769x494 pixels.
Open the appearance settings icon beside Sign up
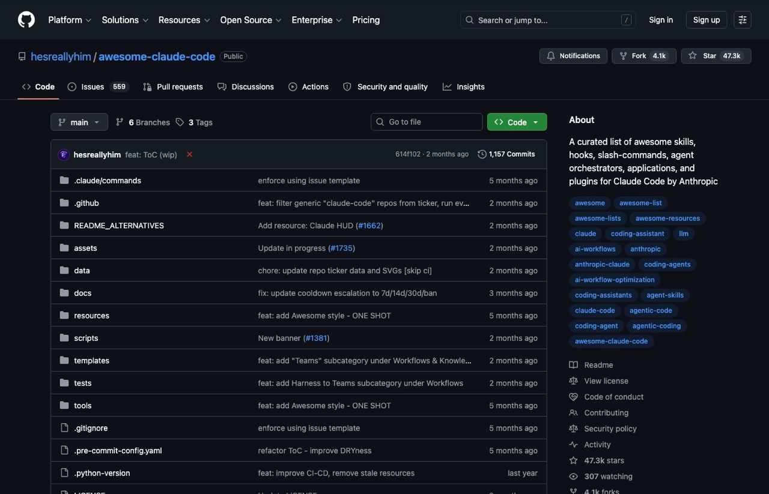(x=743, y=20)
